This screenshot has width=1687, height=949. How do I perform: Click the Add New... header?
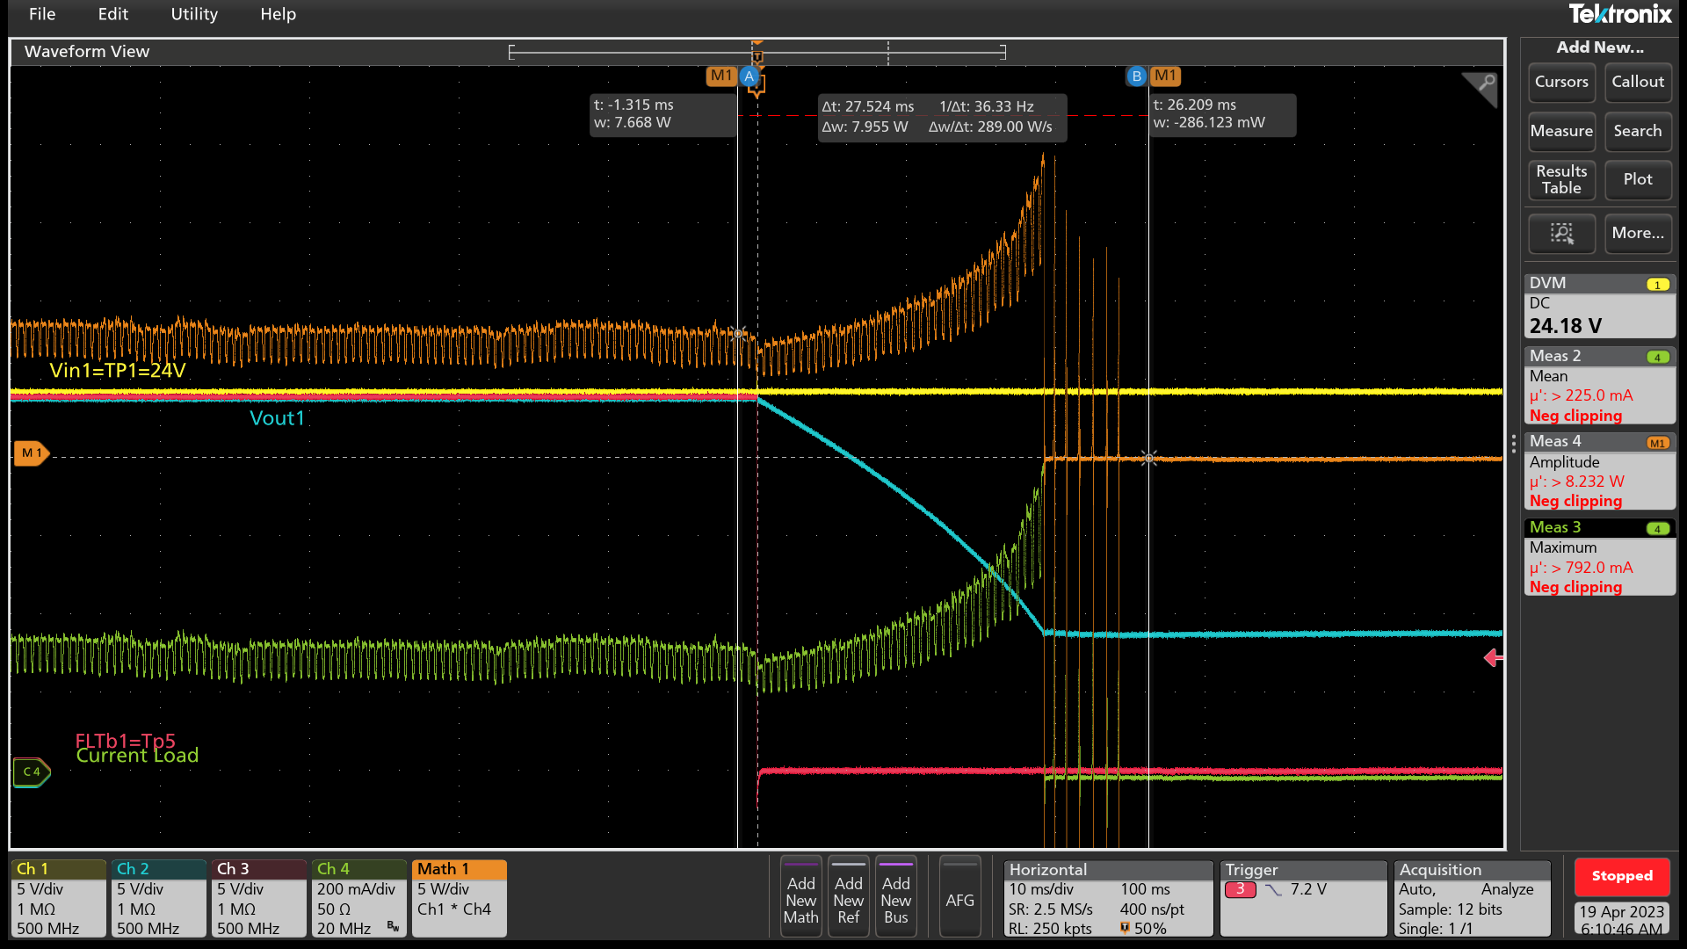click(x=1600, y=47)
